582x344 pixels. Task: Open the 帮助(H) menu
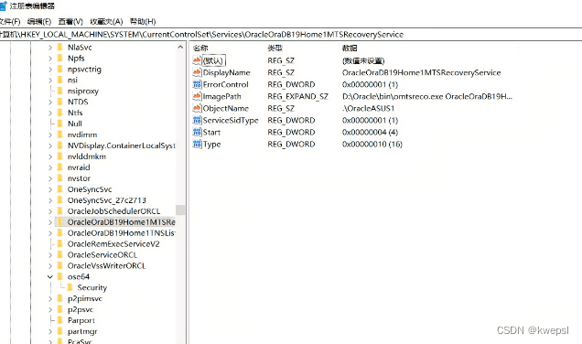(143, 22)
